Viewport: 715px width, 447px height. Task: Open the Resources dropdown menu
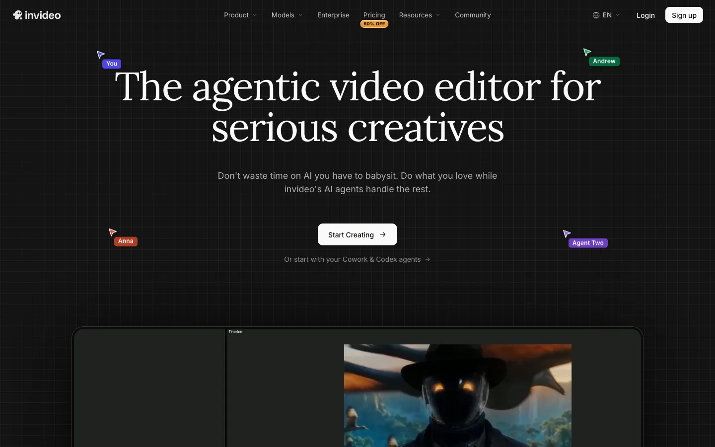[420, 15]
